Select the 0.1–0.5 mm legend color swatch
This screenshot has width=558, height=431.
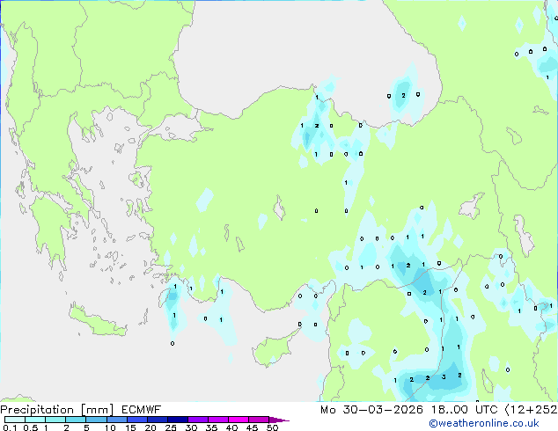[x=15, y=420]
